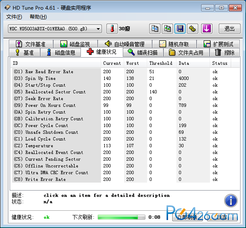The image size is (246, 228).
Task: Open the 文件夹占用 tab
Action: tap(186, 53)
